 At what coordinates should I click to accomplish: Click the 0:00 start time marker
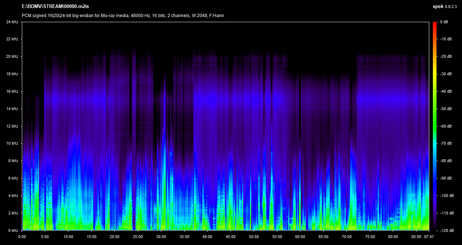(x=22, y=237)
